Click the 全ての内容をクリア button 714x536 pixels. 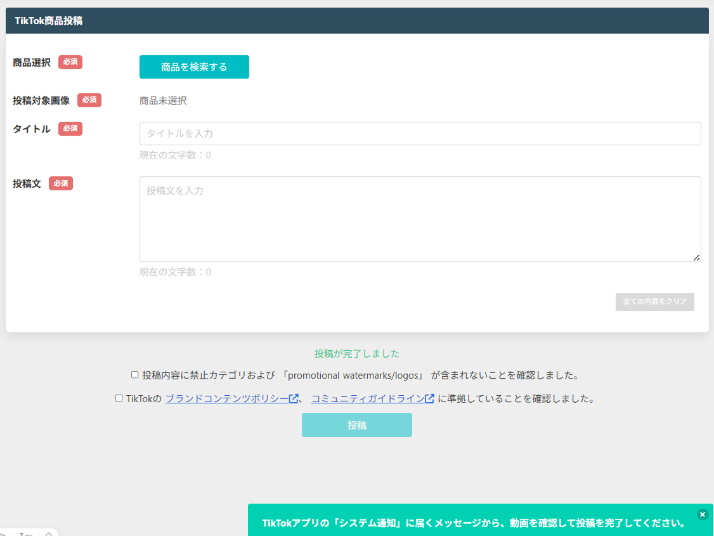654,302
